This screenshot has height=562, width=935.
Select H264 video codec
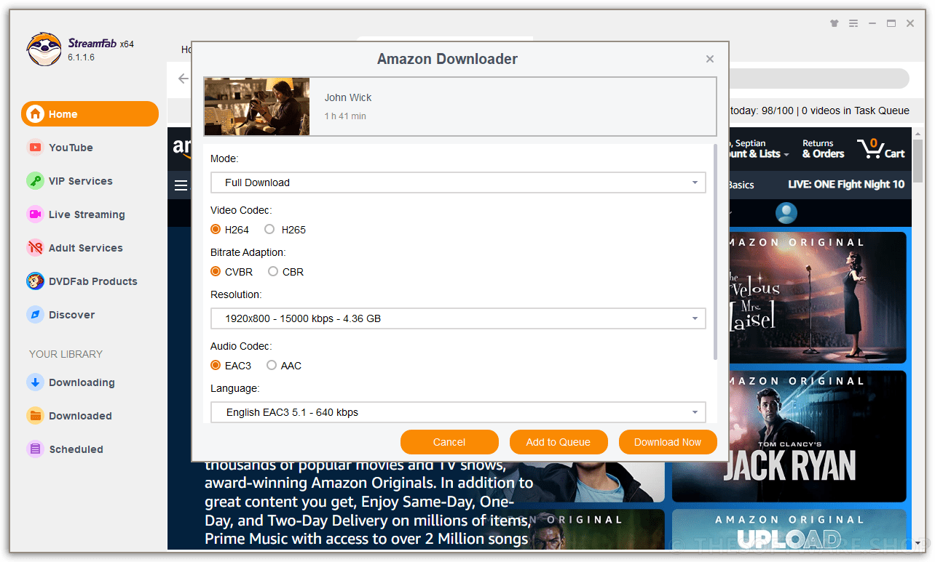coord(216,230)
